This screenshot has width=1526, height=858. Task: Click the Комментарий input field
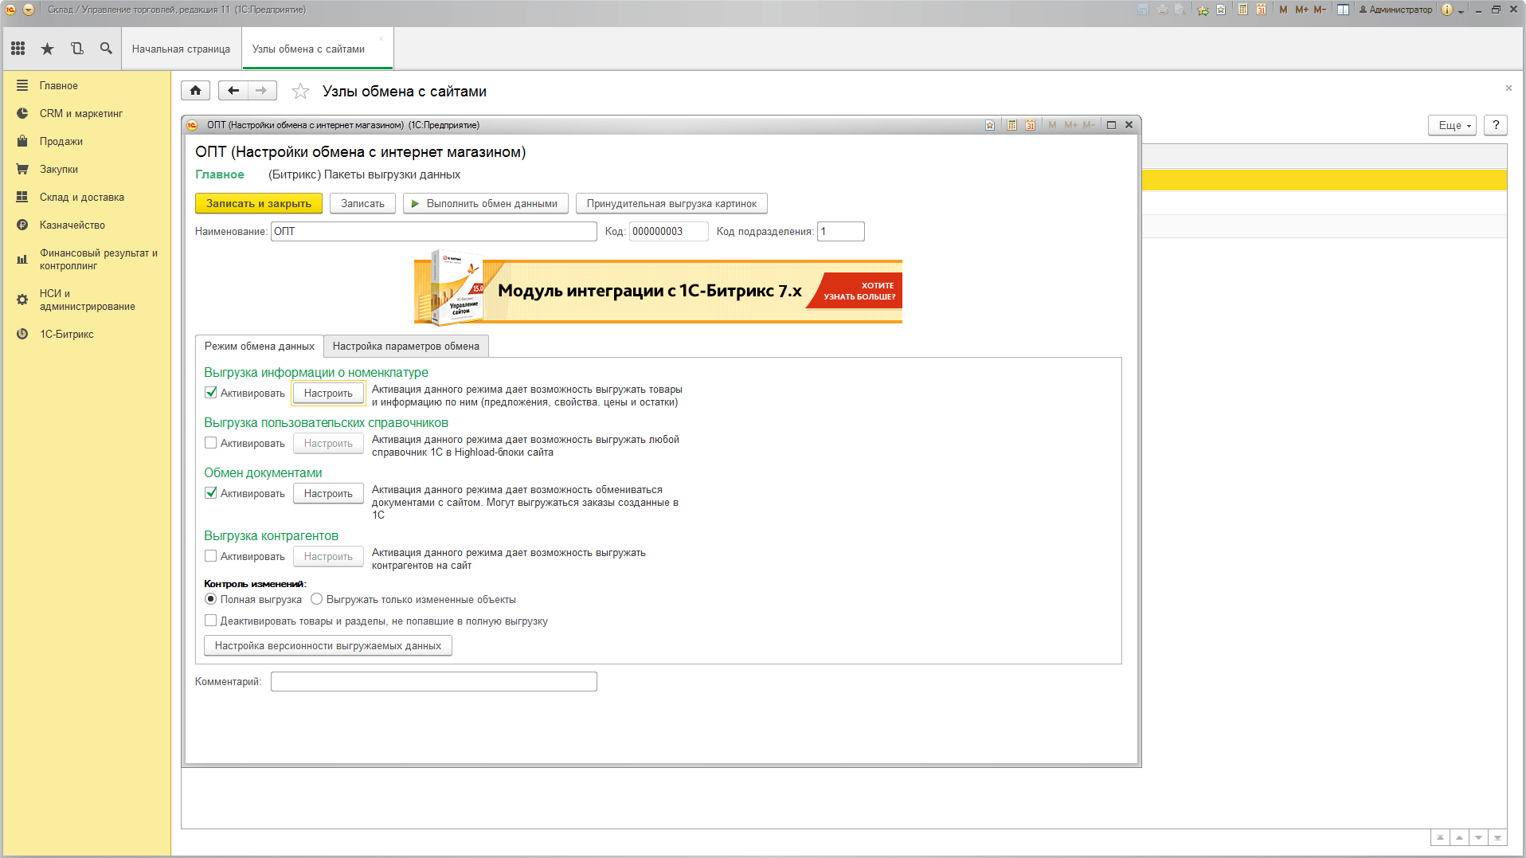coord(433,682)
